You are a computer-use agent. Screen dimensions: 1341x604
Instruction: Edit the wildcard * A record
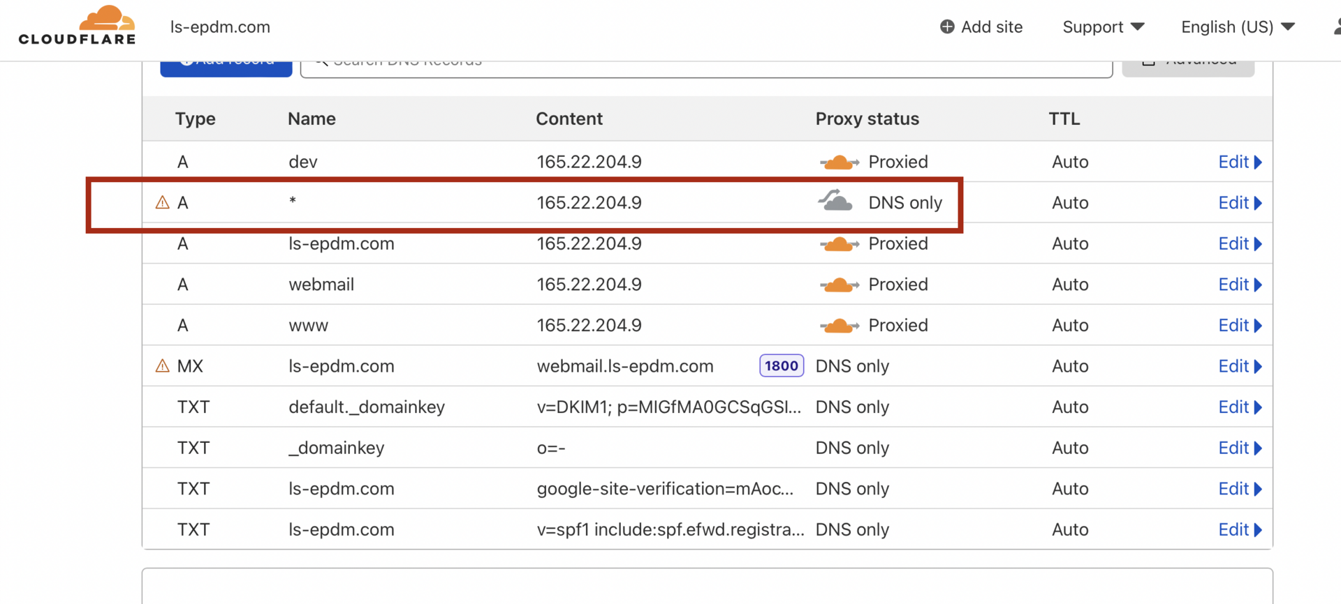1240,202
